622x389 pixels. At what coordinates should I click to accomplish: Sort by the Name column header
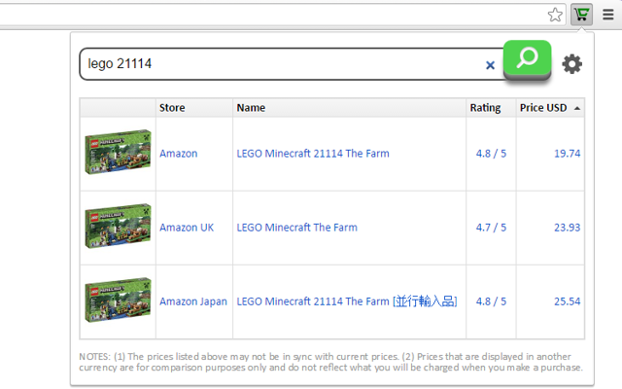[x=349, y=108]
